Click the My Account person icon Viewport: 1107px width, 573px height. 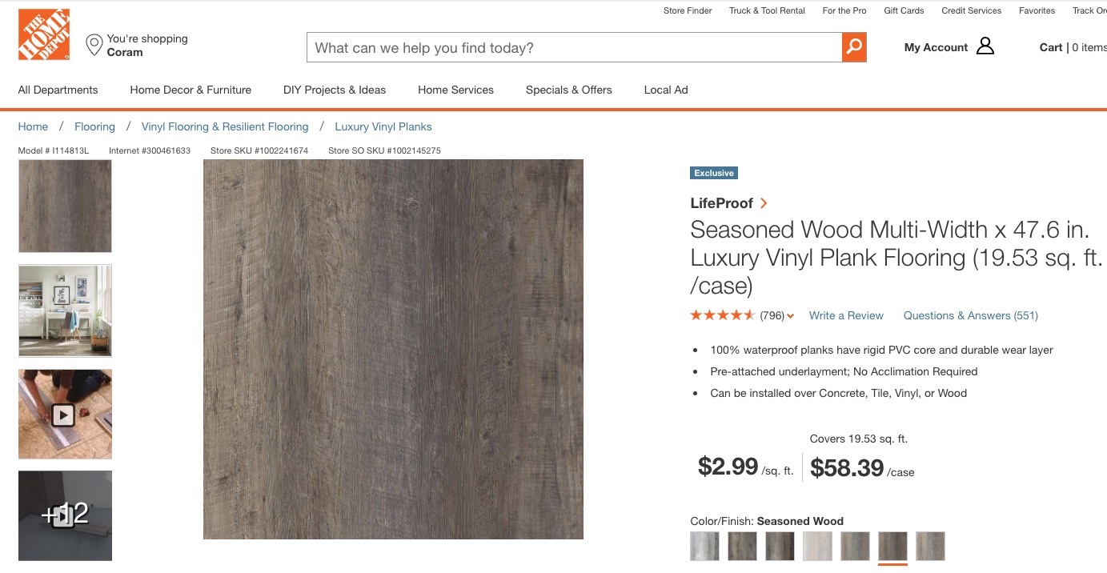(985, 46)
